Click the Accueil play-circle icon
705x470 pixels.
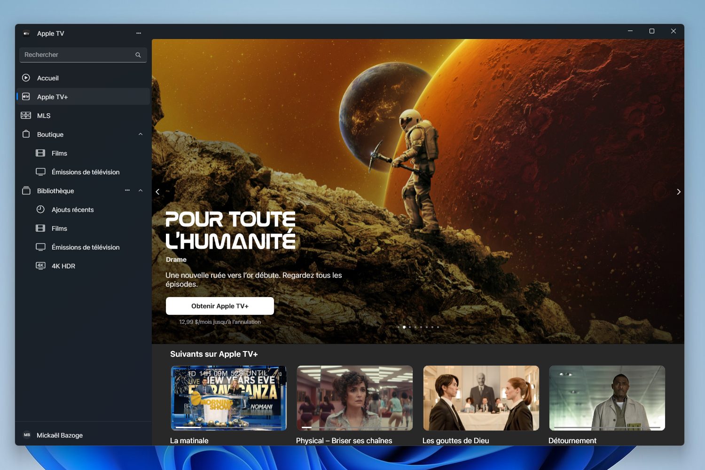coord(26,78)
